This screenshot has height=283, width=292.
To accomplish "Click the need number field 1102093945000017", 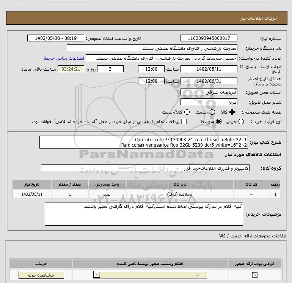I will 209,38.
